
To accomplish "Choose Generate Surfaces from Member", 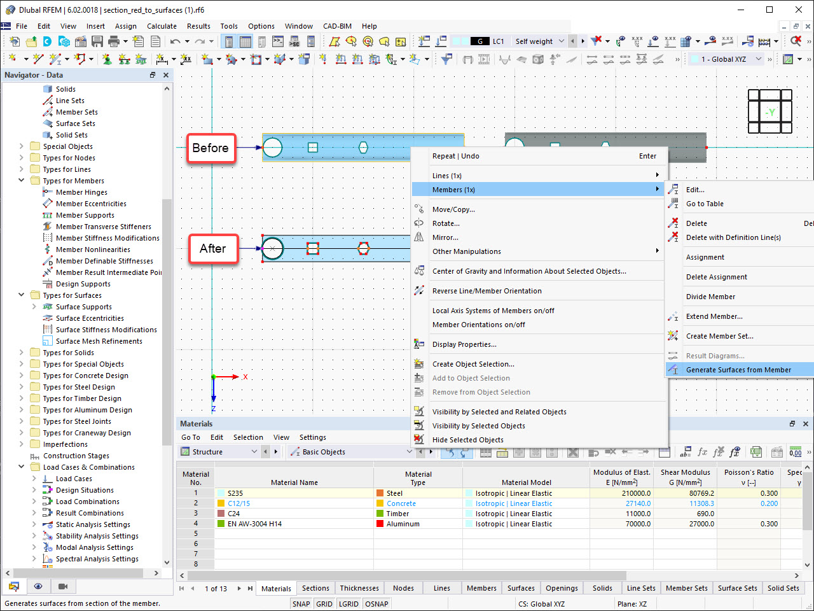I will click(740, 369).
